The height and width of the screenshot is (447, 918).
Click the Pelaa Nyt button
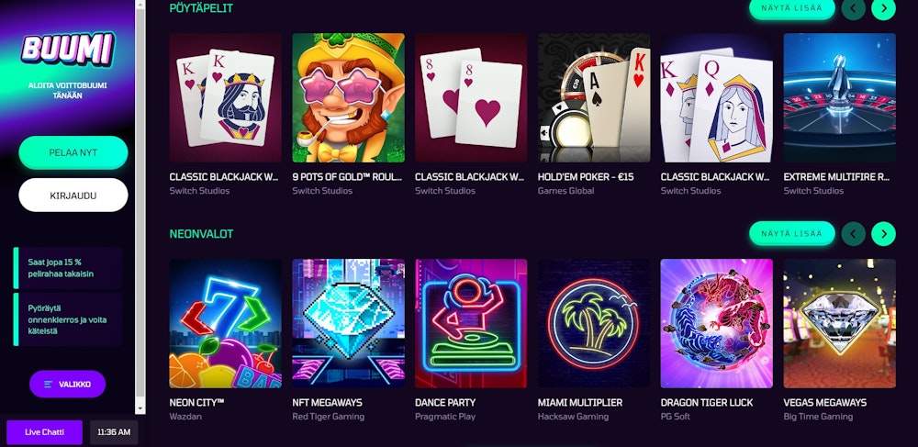click(73, 152)
